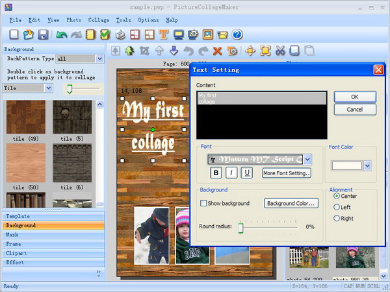
Task: Open a collage file with folder icon
Action: click(29, 34)
